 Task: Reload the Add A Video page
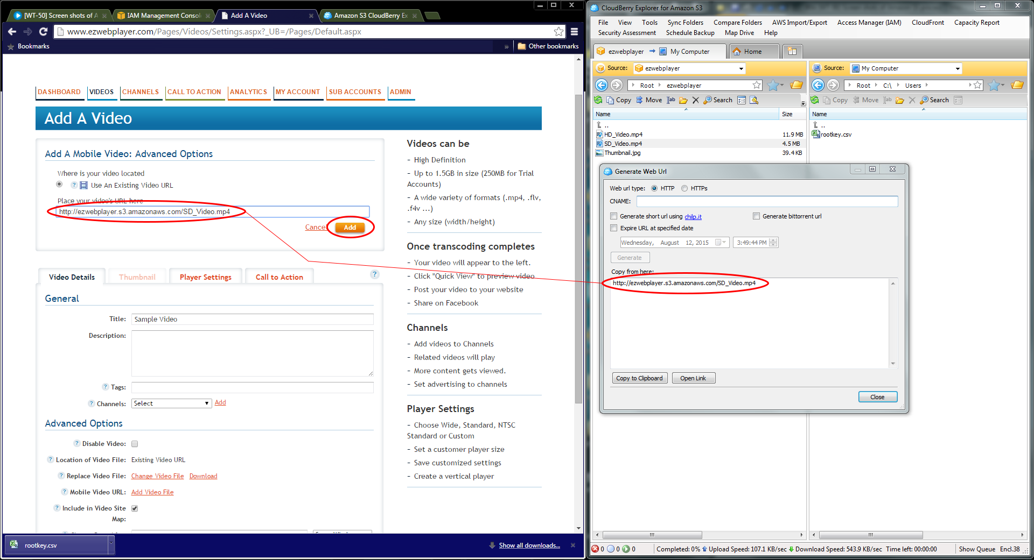44,32
